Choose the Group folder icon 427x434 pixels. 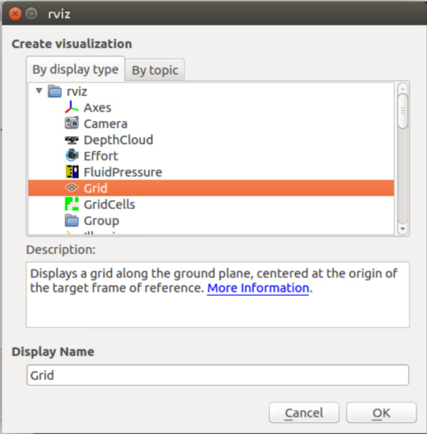(x=71, y=220)
